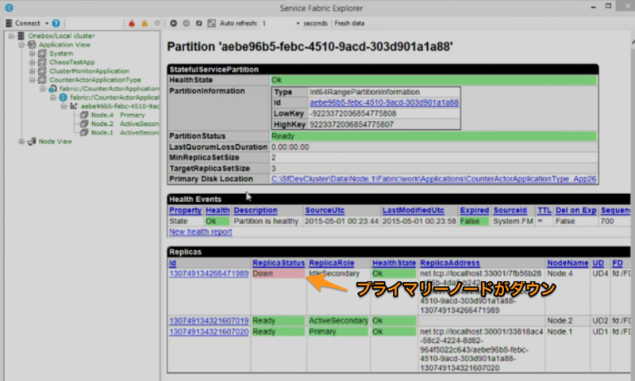Expand the Node View tree node

[x=22, y=142]
